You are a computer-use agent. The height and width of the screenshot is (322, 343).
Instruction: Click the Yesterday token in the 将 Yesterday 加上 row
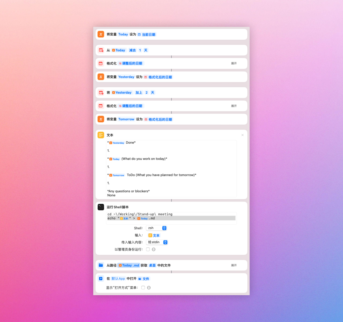[x=122, y=93]
